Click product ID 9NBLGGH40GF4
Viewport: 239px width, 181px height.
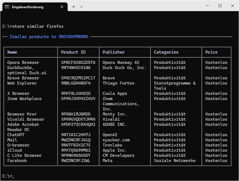76,83
